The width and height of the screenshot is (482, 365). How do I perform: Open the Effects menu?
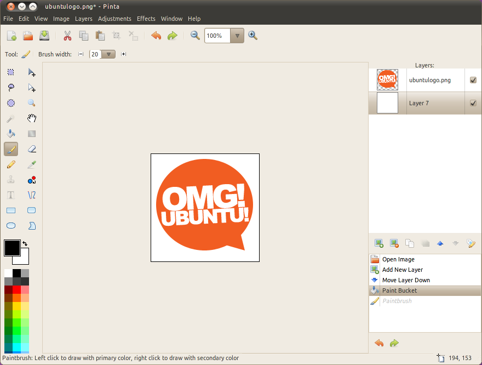(146, 18)
